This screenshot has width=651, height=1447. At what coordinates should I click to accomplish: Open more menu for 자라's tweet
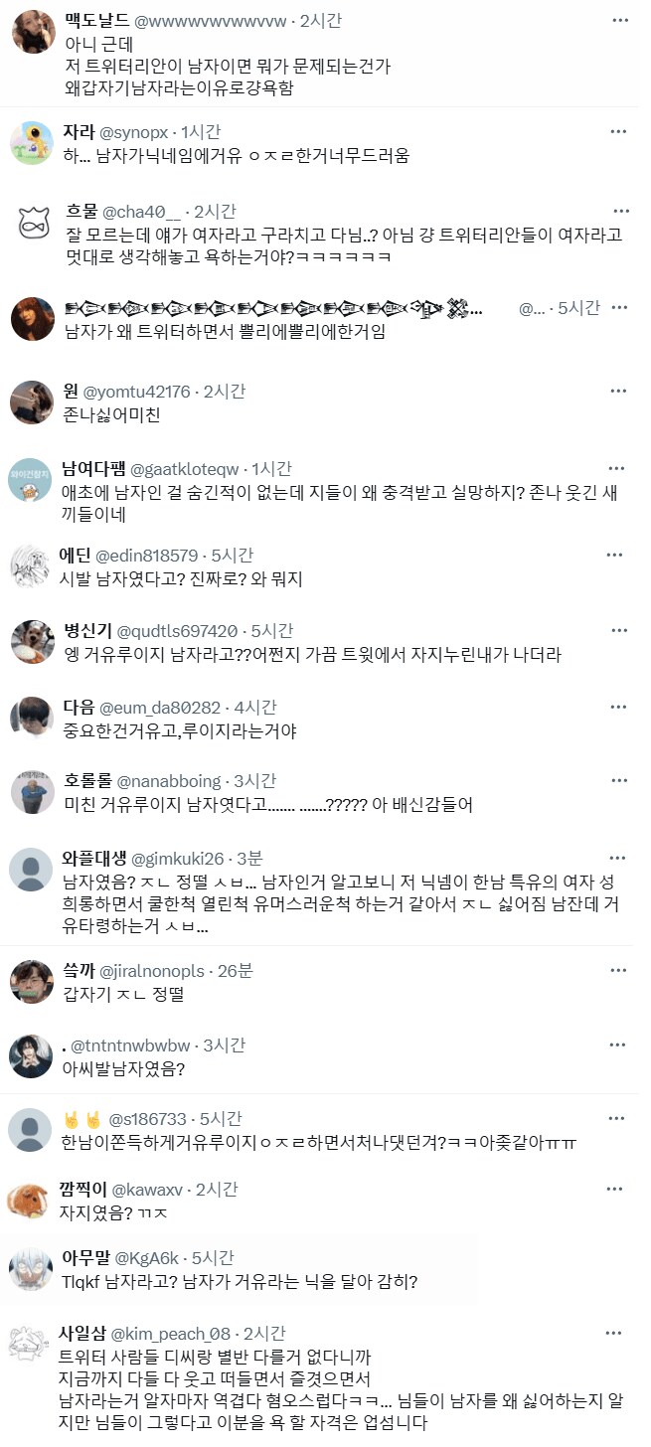618,130
